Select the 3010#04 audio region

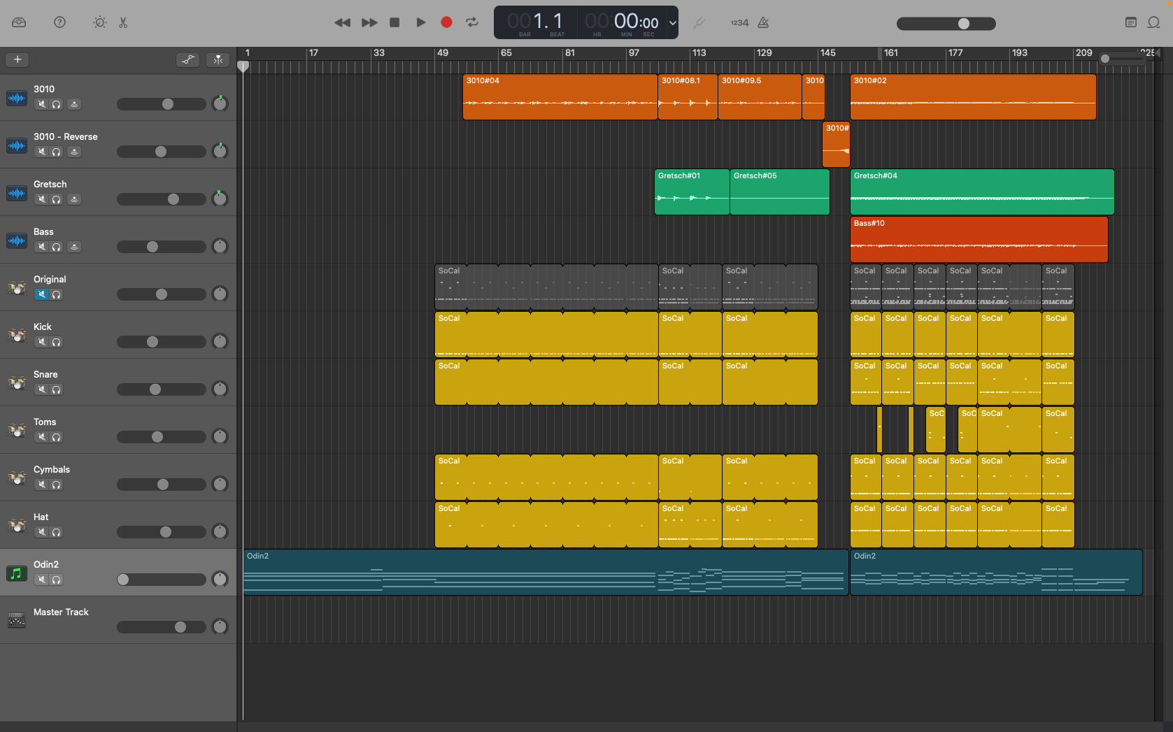click(560, 97)
